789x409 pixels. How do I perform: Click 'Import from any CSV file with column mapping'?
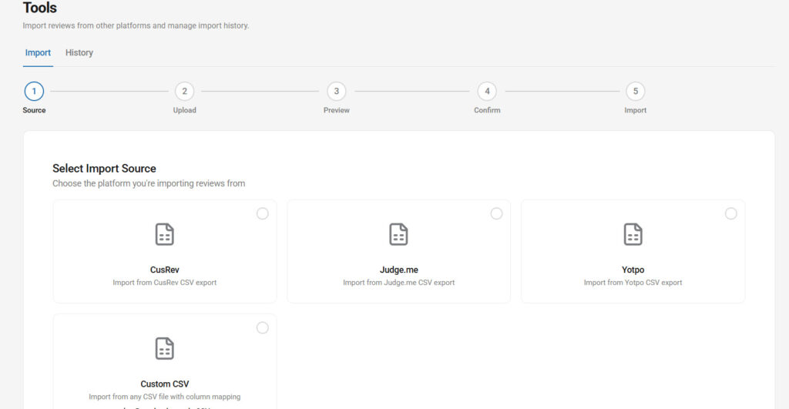(165, 397)
